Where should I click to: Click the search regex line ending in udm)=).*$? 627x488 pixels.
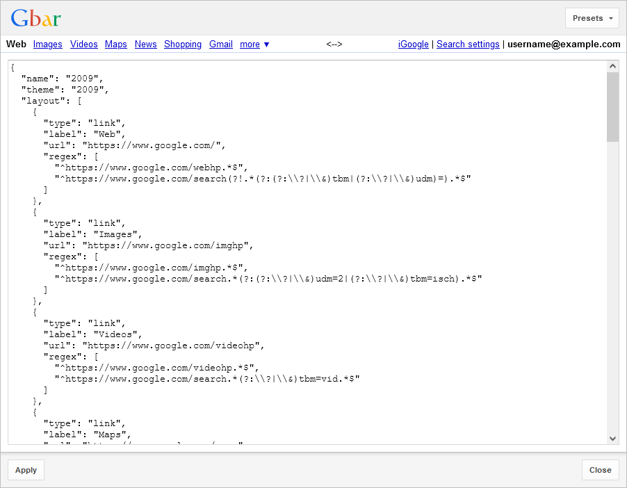pos(263,179)
